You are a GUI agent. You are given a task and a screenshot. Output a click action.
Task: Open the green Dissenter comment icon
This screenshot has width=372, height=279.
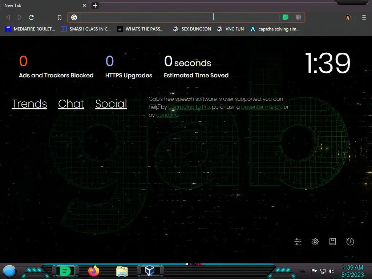point(286,17)
